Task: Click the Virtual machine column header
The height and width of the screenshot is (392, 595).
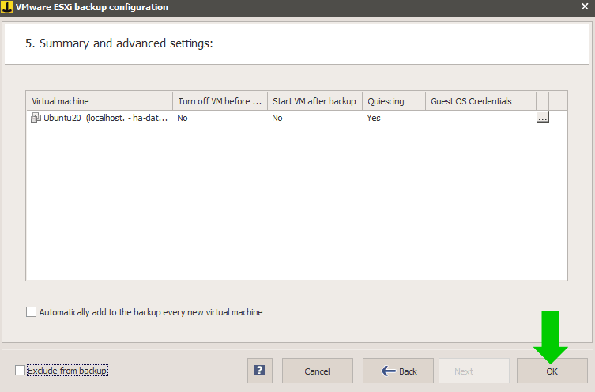Action: coord(100,101)
